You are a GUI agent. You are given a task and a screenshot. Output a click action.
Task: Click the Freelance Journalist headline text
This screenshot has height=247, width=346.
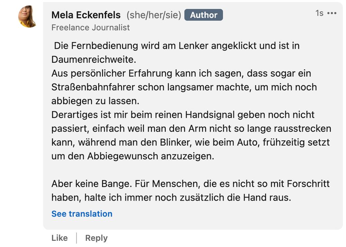[x=90, y=27]
